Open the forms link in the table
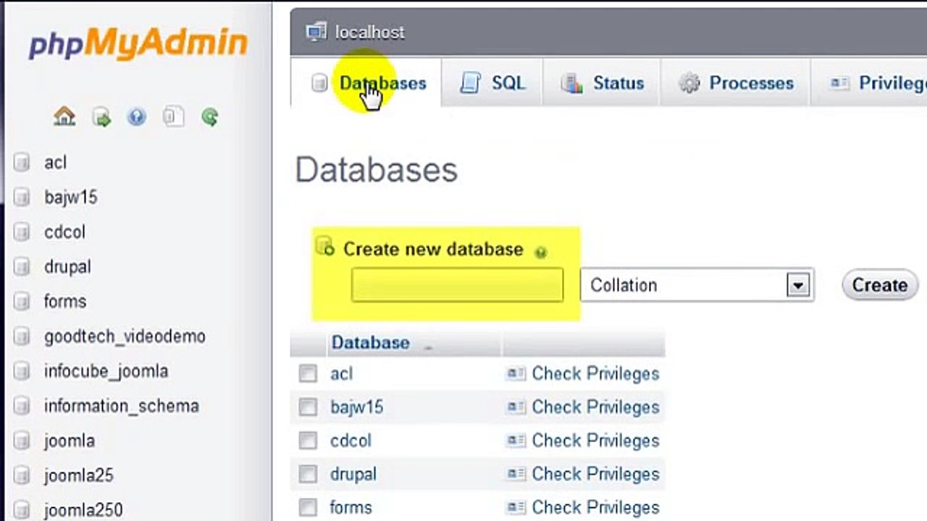 click(x=351, y=507)
